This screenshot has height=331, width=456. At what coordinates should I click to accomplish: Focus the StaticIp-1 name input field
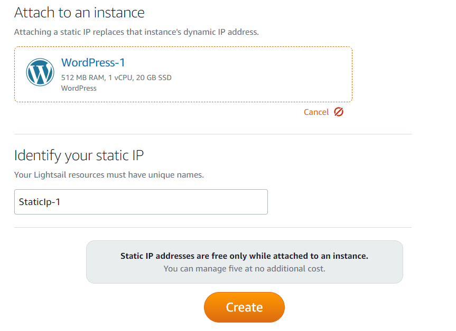pos(141,202)
